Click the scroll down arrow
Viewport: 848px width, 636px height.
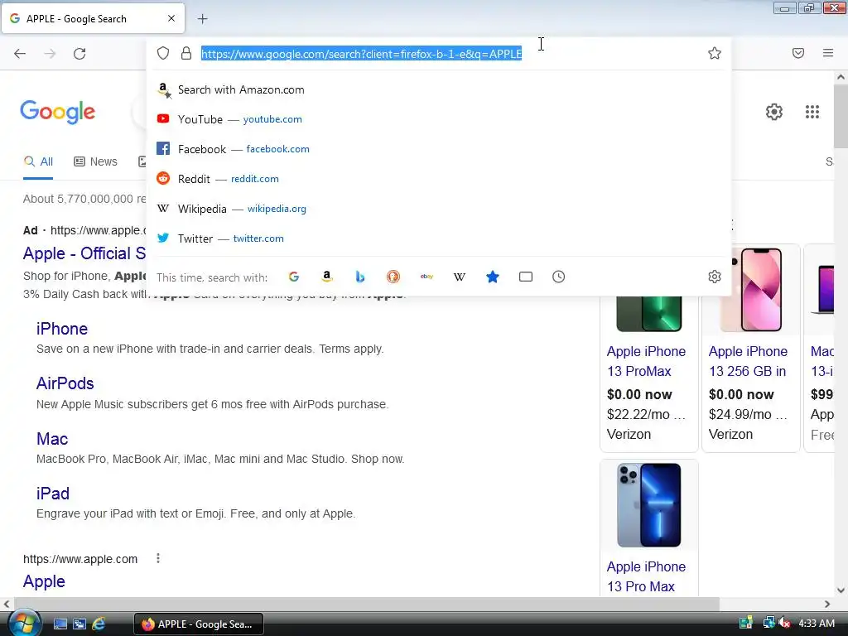tap(841, 590)
